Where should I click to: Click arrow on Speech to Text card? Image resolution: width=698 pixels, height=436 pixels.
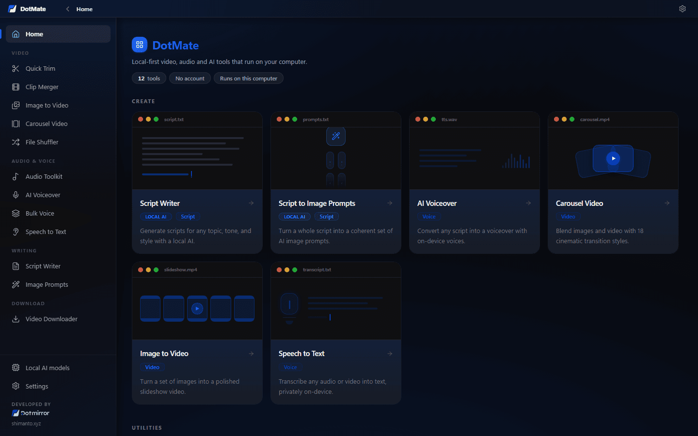coord(390,354)
